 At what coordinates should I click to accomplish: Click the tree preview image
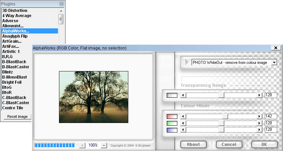pyautogui.click(x=94, y=97)
